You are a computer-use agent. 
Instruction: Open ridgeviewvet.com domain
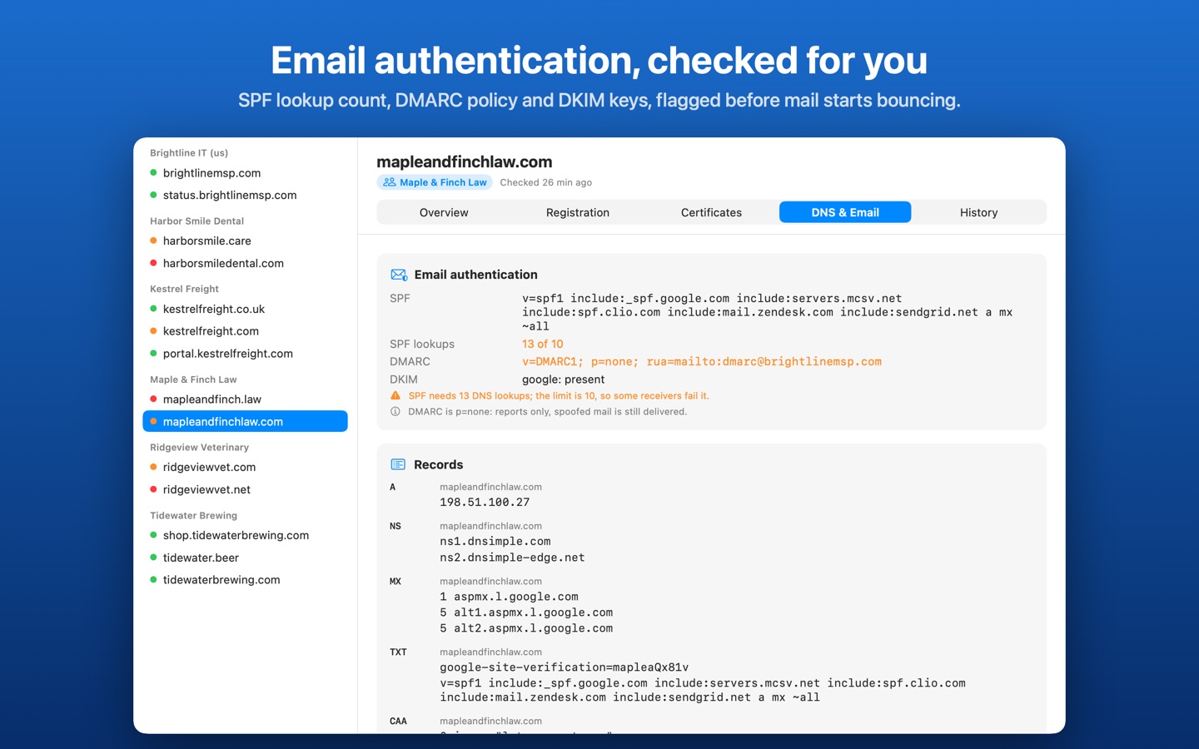pyautogui.click(x=245, y=467)
